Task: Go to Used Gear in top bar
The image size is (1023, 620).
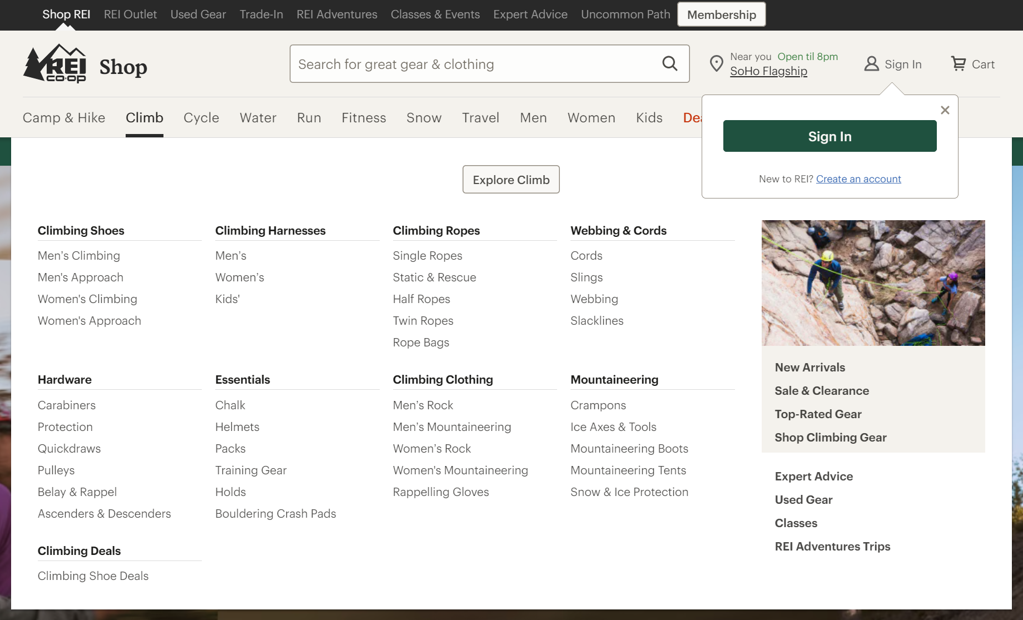Action: (x=198, y=14)
